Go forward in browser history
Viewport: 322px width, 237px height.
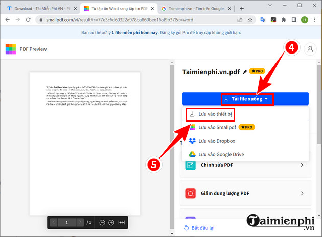coord(18,20)
